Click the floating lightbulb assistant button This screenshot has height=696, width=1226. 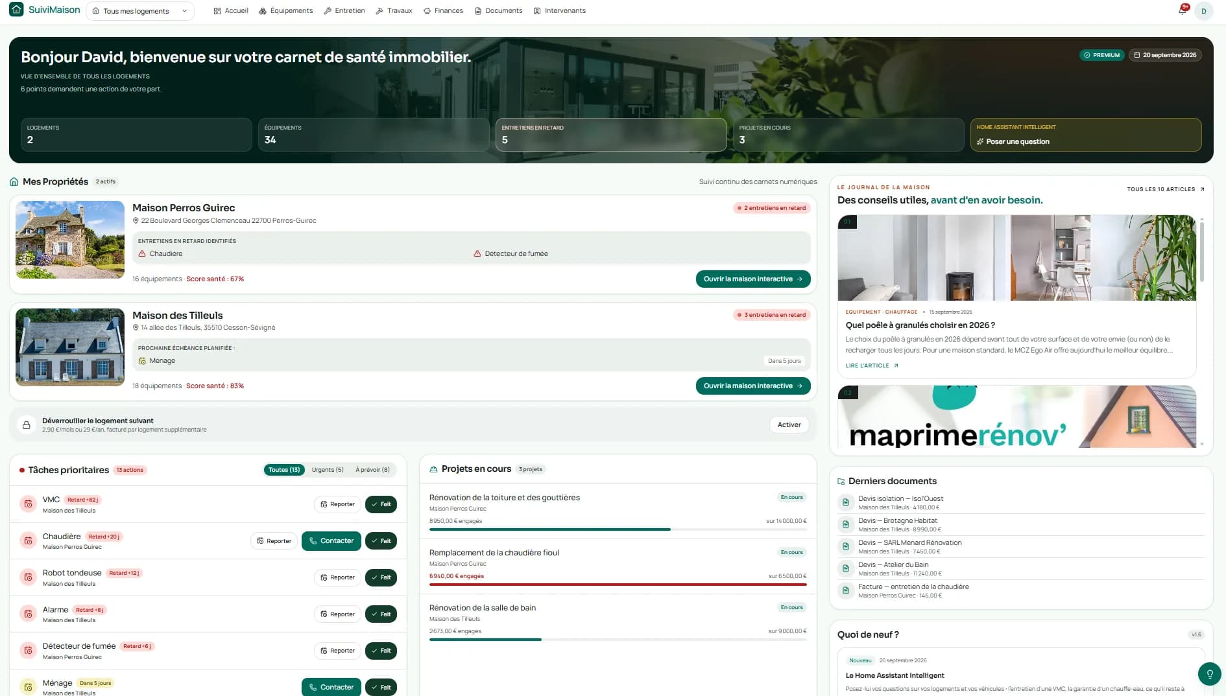click(1209, 674)
